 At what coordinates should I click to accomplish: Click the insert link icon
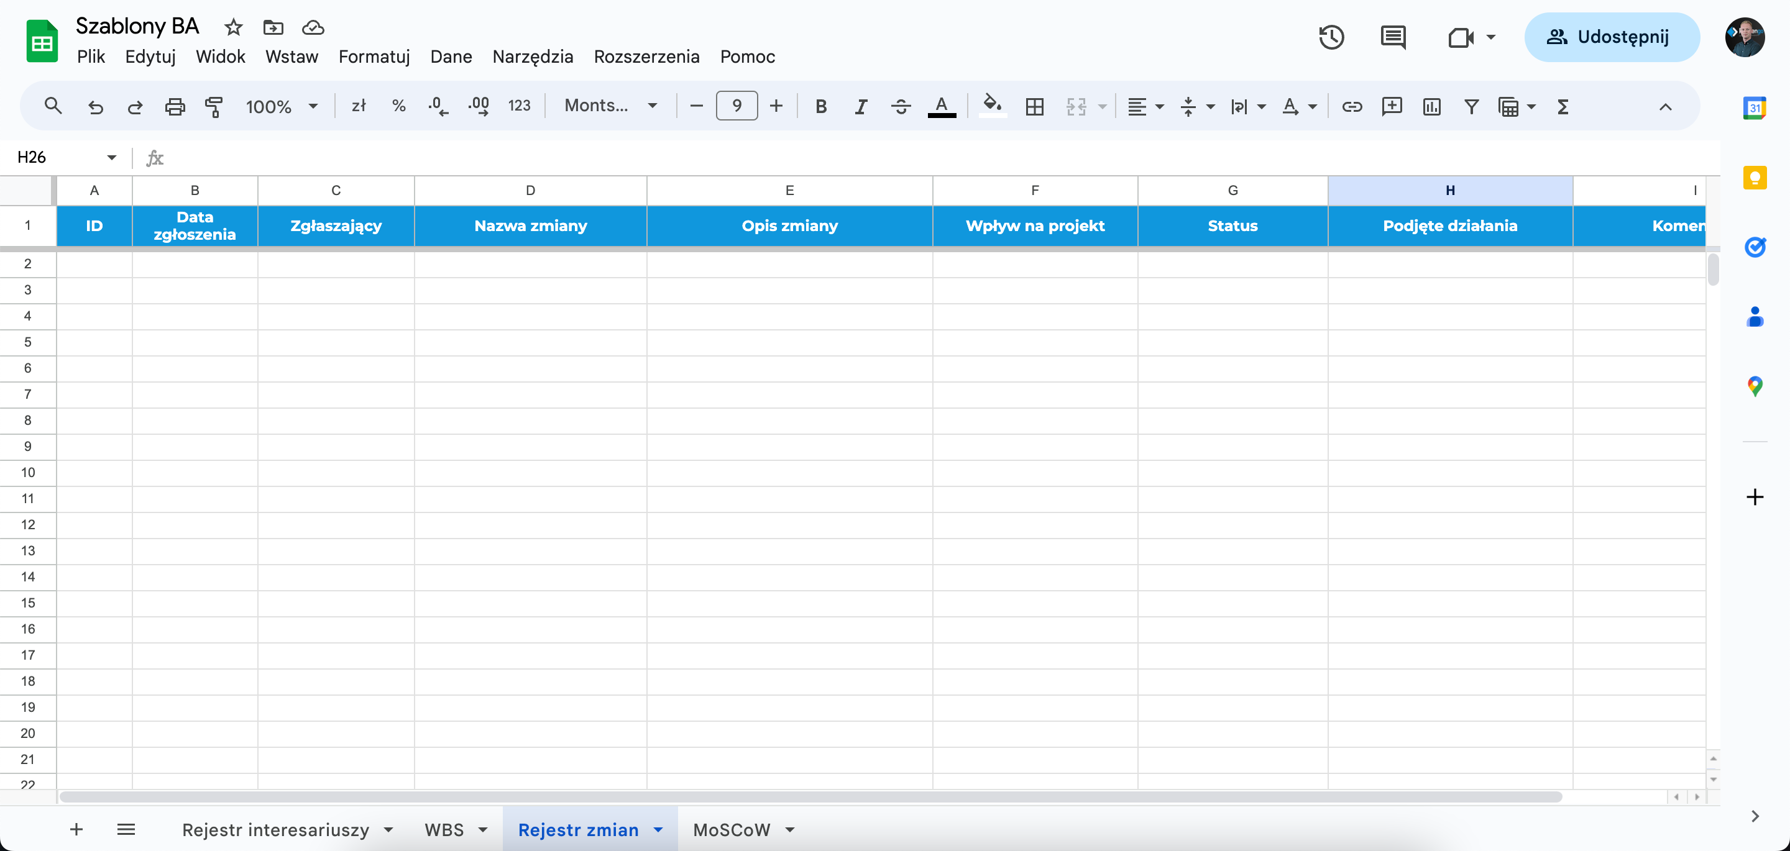(x=1352, y=106)
